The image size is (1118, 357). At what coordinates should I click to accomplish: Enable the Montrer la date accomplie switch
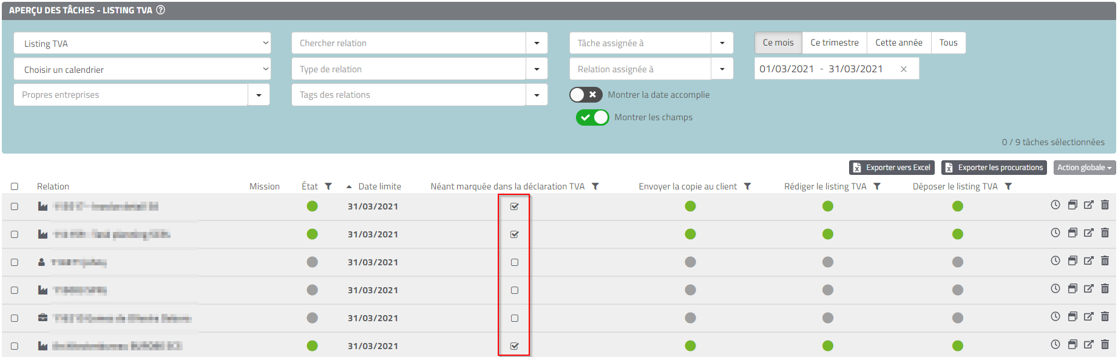click(x=586, y=95)
